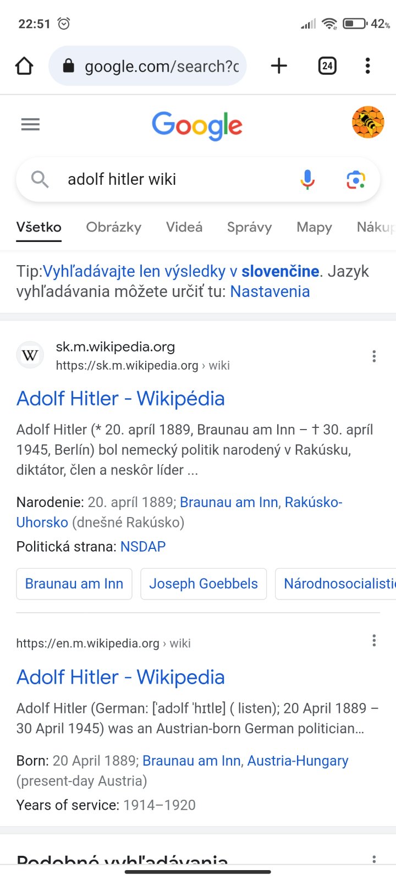Switch to the Obrázky tab
This screenshot has width=396, height=880.
(114, 227)
